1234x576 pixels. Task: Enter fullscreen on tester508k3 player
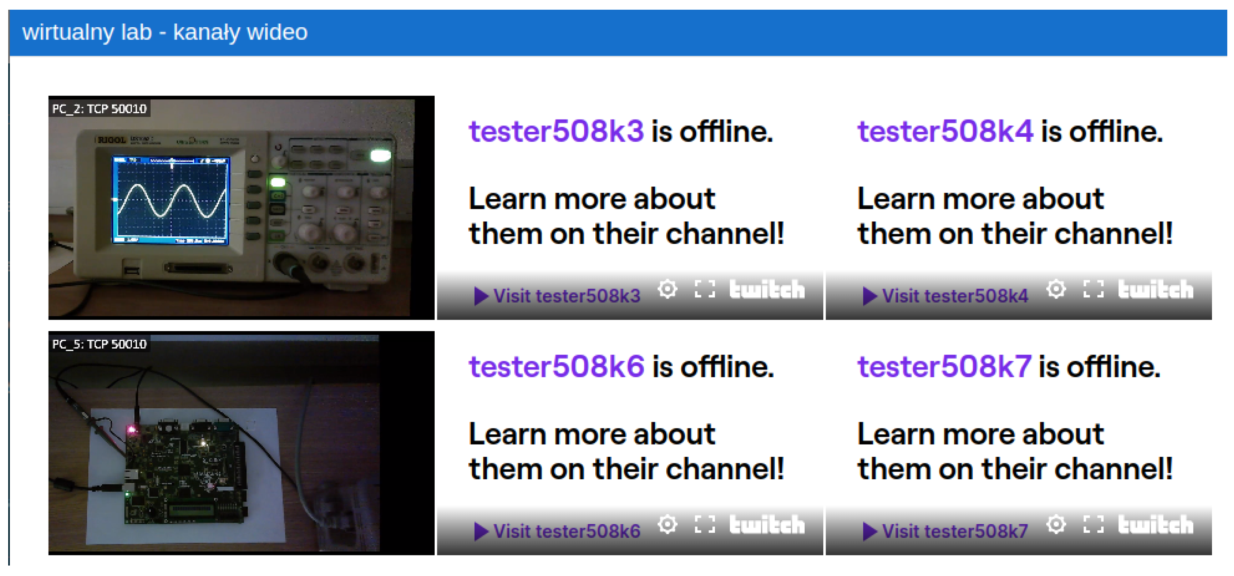coord(705,289)
